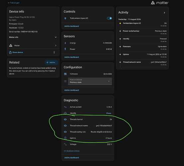Click the Power flash icon

pyautogui.click(x=65, y=49)
